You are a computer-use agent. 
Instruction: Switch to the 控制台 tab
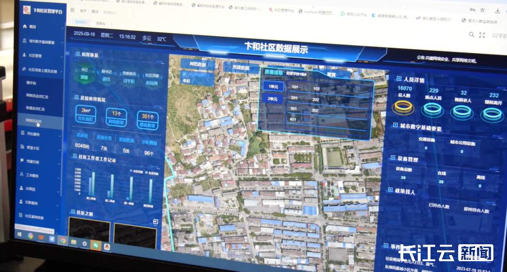coord(101,23)
